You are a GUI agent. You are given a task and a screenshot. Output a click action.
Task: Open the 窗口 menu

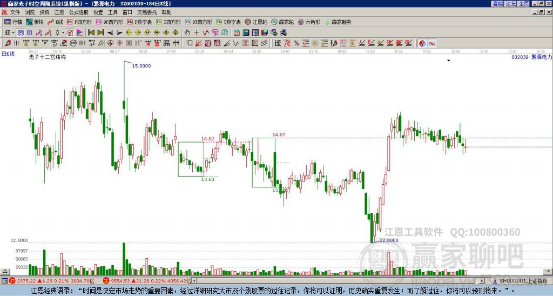tap(127, 12)
